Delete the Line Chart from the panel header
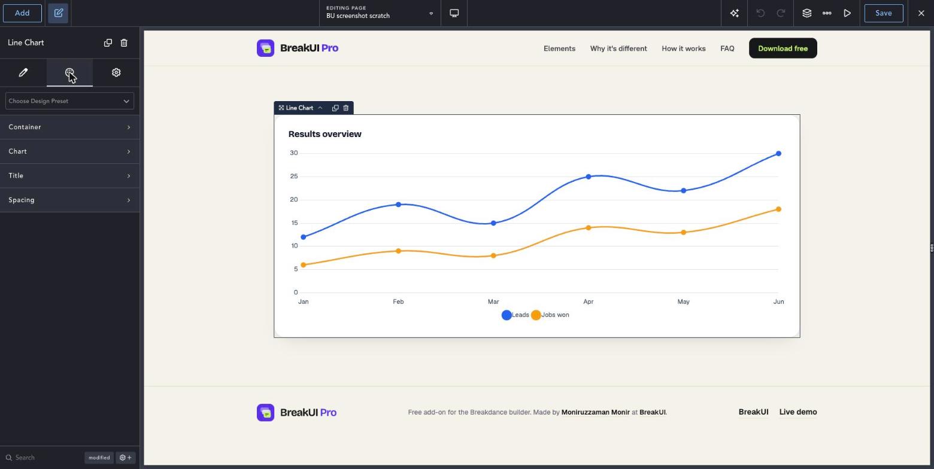Viewport: 934px width, 469px height. click(124, 42)
